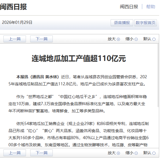Viewport: 160px width, 159px height.
Task: Click the paragraph starting with 作为“世界地瓜之都”
Action: (78, 104)
